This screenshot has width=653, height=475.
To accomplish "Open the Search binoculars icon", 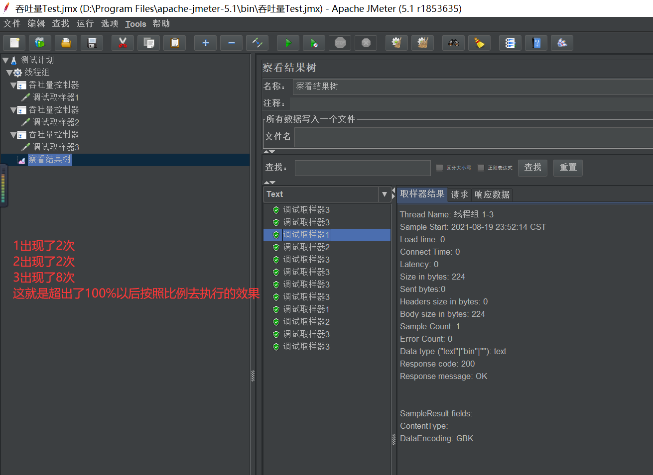I will click(453, 43).
